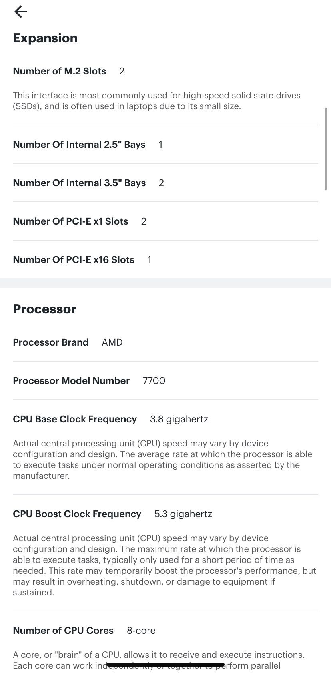The image size is (331, 673).
Task: Tap the 3.8 gigahertz value
Action: click(179, 419)
